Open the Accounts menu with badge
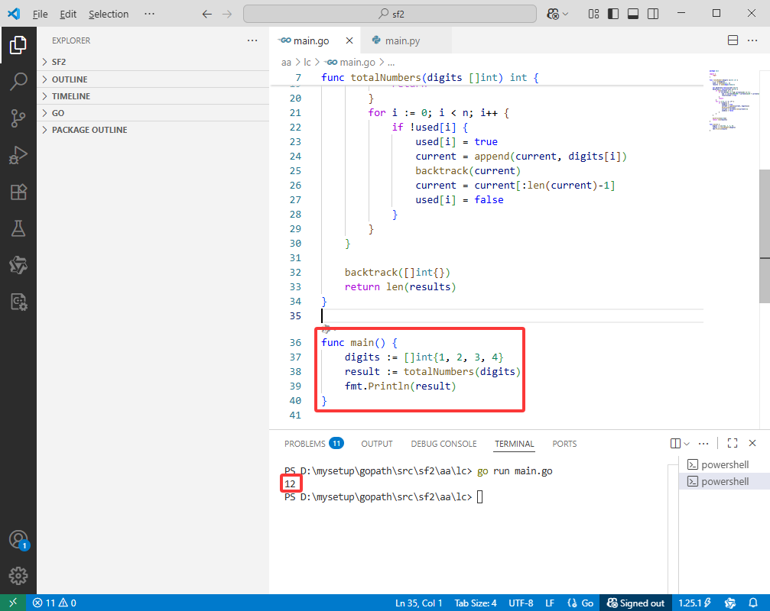770x611 pixels. click(18, 540)
